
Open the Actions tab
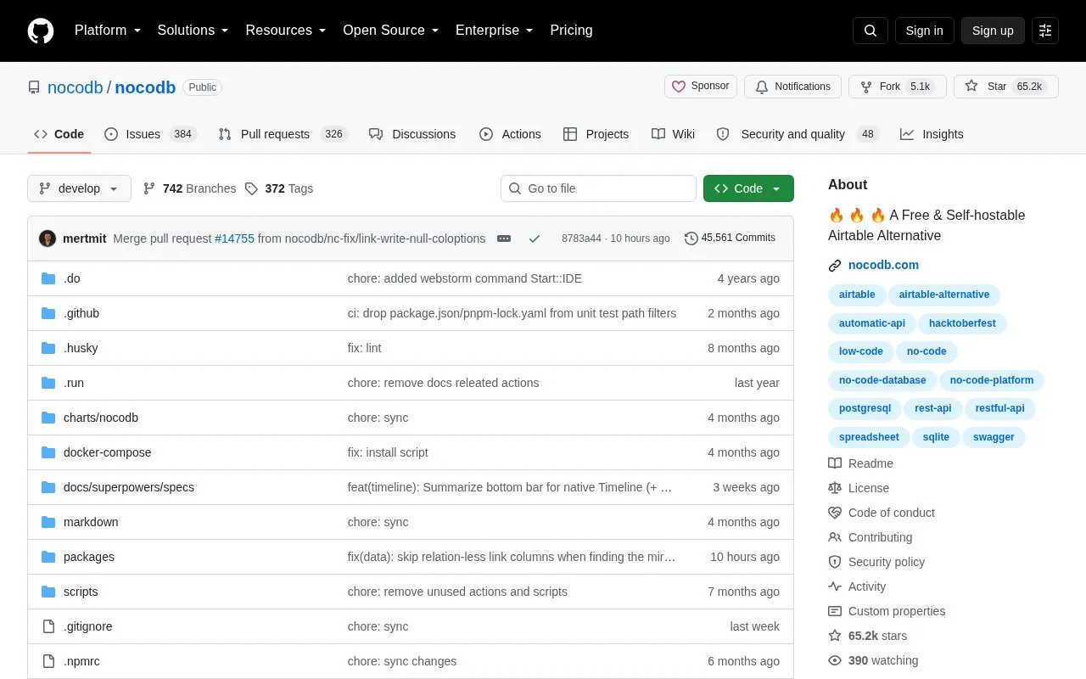tap(510, 134)
